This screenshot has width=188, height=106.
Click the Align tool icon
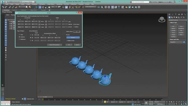[102, 7]
